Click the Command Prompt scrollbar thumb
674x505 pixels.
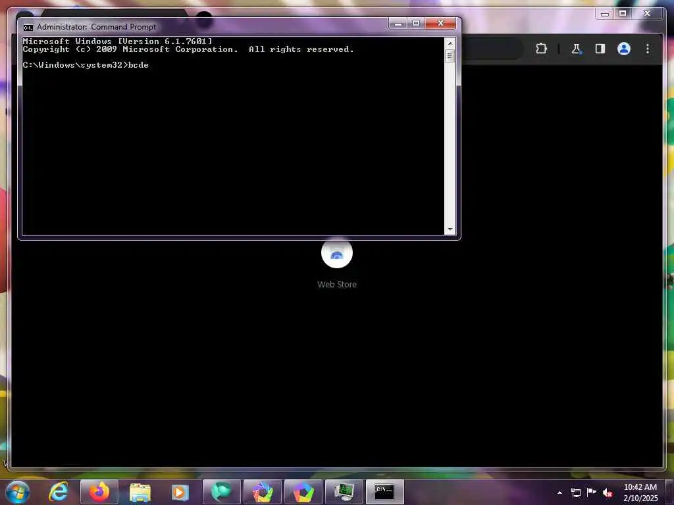coord(450,56)
